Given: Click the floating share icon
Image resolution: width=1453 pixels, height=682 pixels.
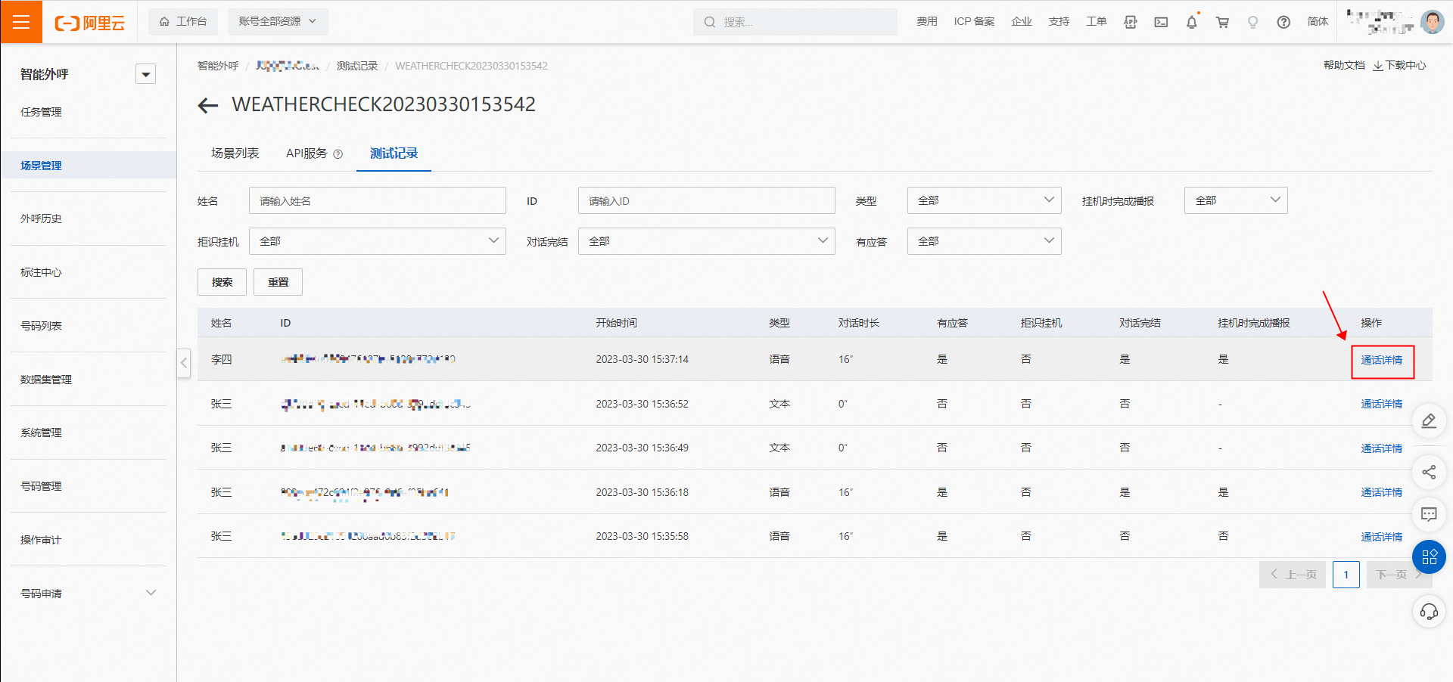Looking at the screenshot, I should coord(1429,473).
